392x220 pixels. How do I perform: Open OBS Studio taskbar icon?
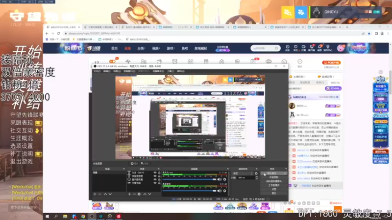(x=92, y=216)
